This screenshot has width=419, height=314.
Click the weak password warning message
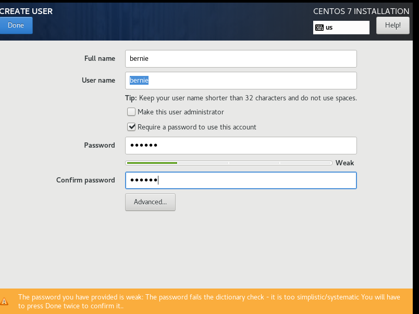209,302
